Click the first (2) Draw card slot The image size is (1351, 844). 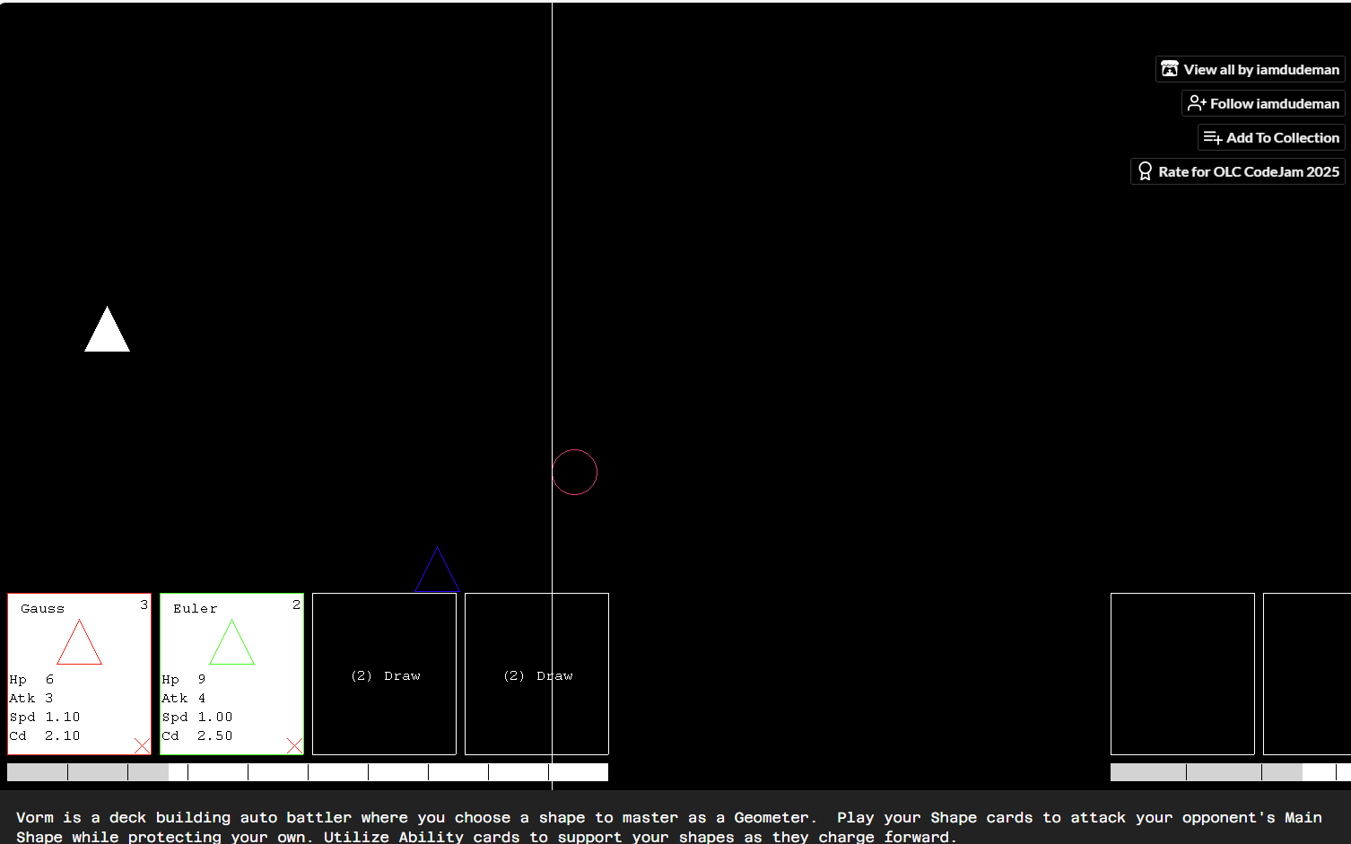coord(384,674)
